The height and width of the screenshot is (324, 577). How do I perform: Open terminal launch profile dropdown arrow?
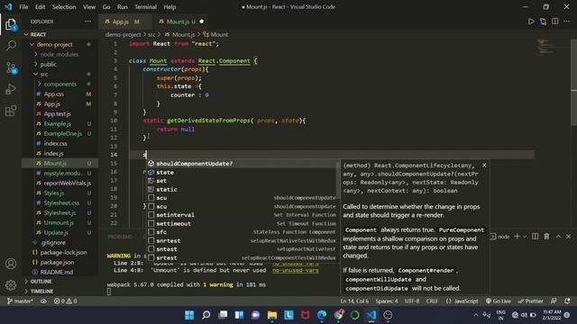click(525, 237)
